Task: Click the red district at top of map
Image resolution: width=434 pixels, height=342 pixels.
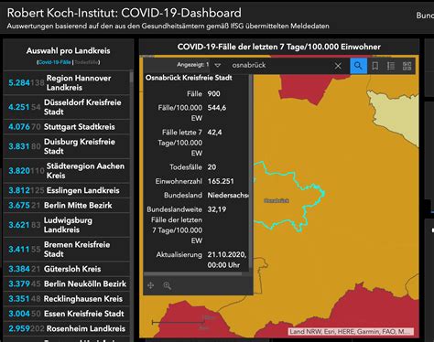Action: 305,87
